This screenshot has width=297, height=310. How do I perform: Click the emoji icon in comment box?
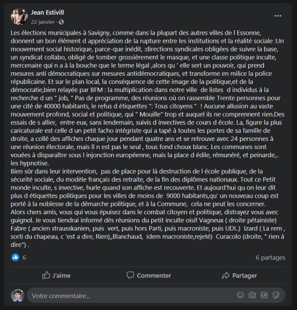240,296
